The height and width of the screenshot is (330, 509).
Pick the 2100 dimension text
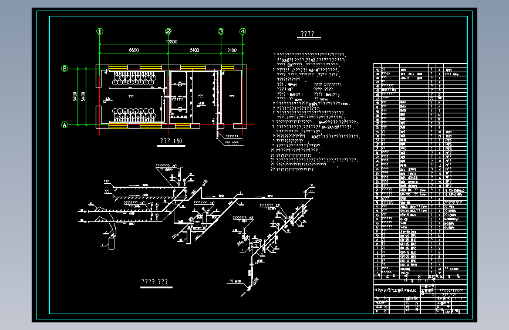pyautogui.click(x=232, y=50)
